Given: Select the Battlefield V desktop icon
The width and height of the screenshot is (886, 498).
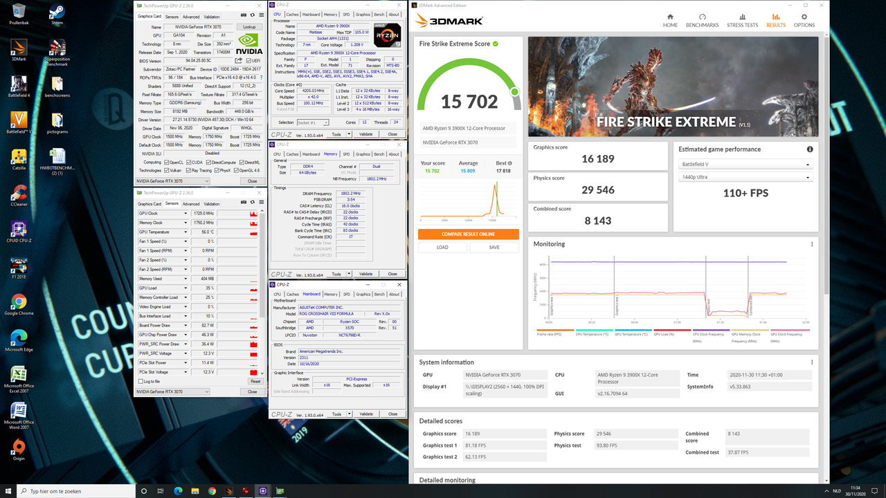Looking at the screenshot, I should coord(19,122).
